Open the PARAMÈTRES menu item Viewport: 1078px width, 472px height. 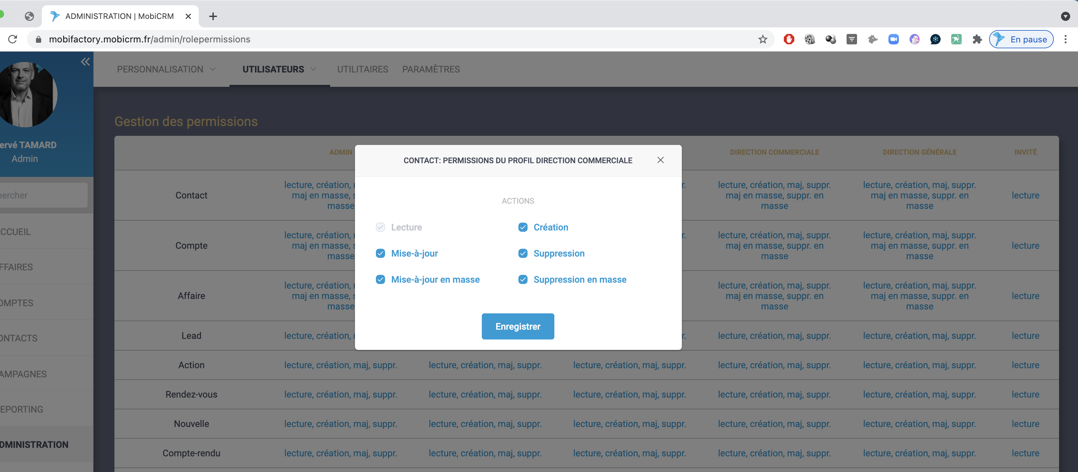pos(430,70)
